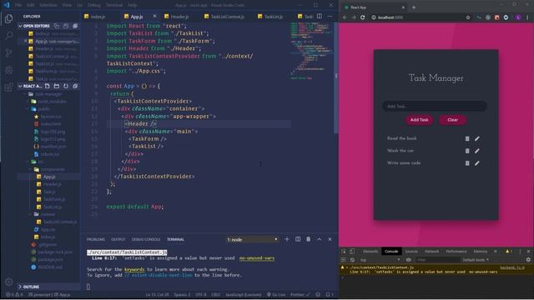The width and height of the screenshot is (534, 300).
Task: Click New File icon in React-App header
Action: click(48, 86)
